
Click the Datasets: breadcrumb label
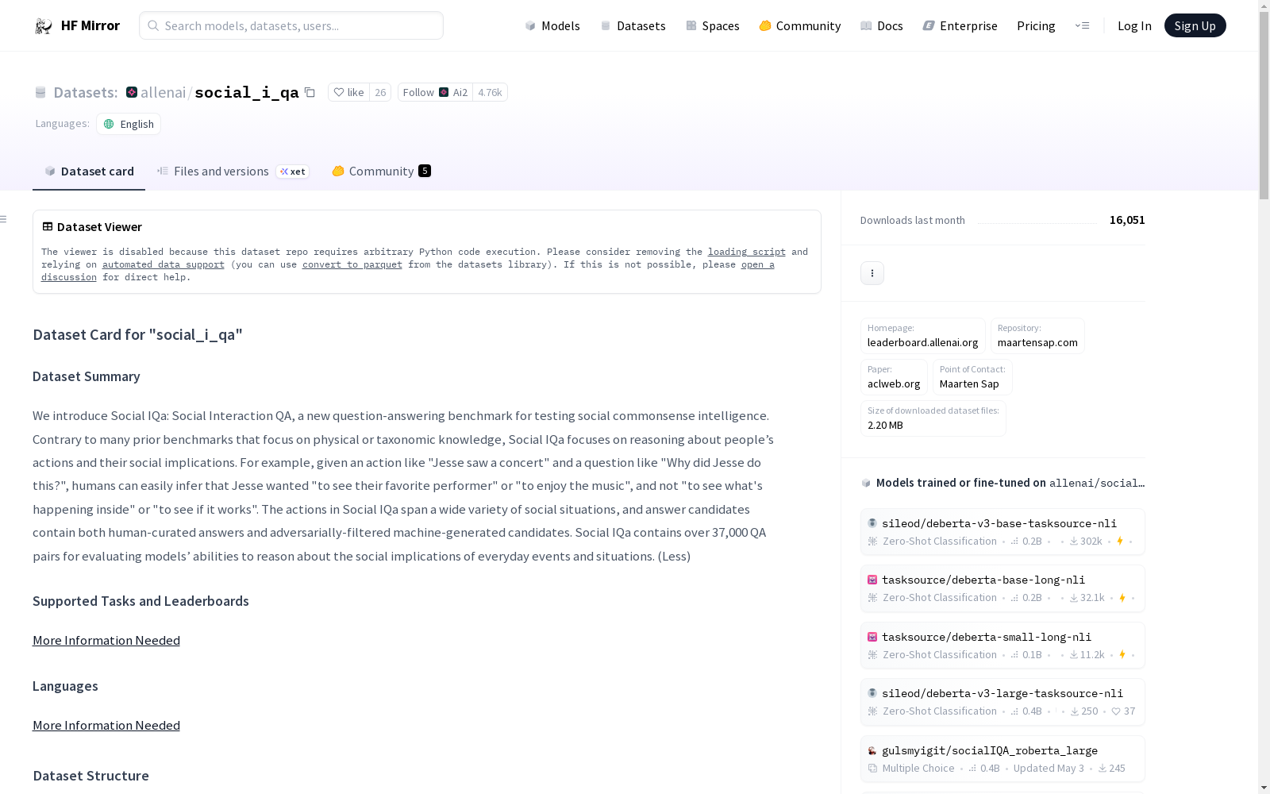(x=86, y=92)
